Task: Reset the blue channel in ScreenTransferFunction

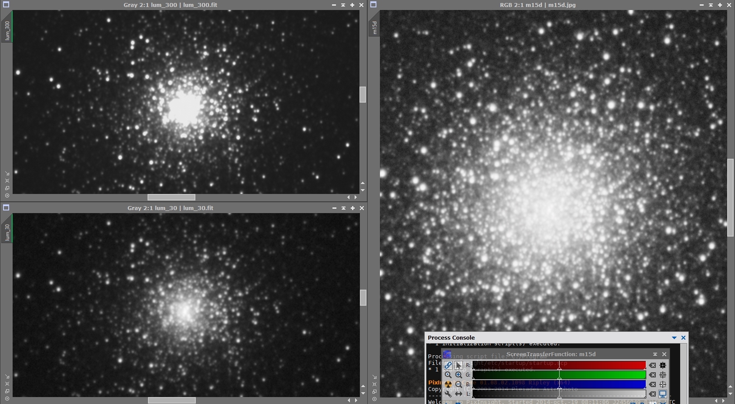Action: coord(652,384)
